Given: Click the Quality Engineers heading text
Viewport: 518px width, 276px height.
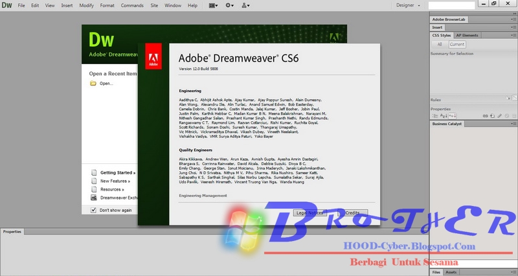Looking at the screenshot, I should [196, 150].
